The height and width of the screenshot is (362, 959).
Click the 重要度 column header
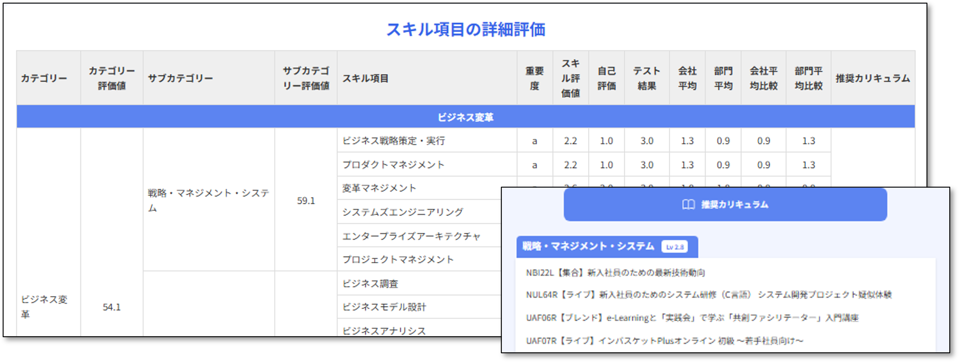(x=534, y=78)
